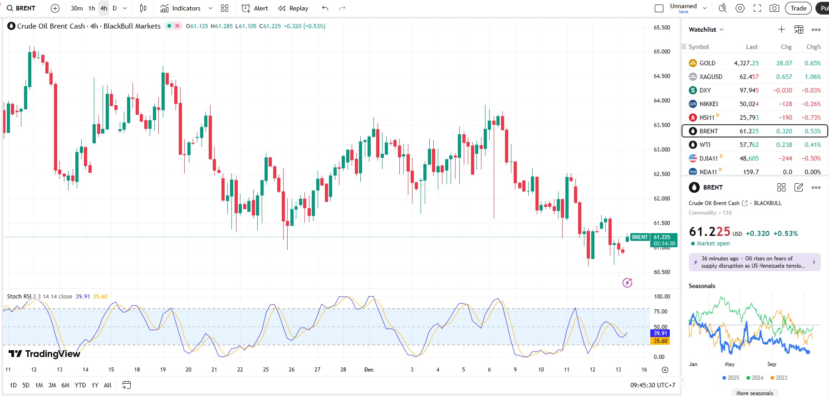Open the go-to-date calendar icon
The image size is (829, 396).
(x=126, y=385)
